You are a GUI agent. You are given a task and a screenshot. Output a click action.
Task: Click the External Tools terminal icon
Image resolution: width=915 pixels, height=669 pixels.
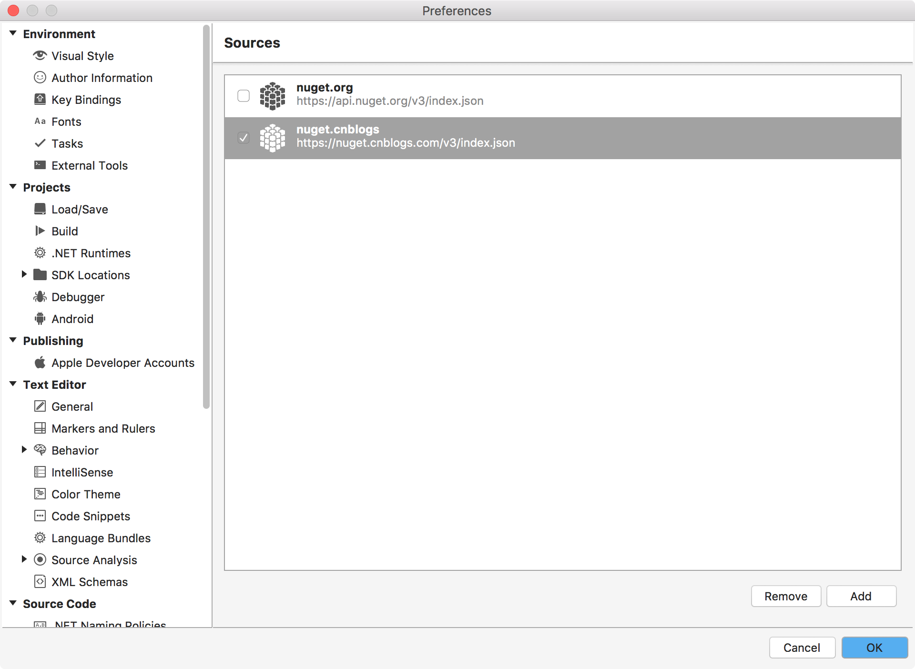(40, 165)
